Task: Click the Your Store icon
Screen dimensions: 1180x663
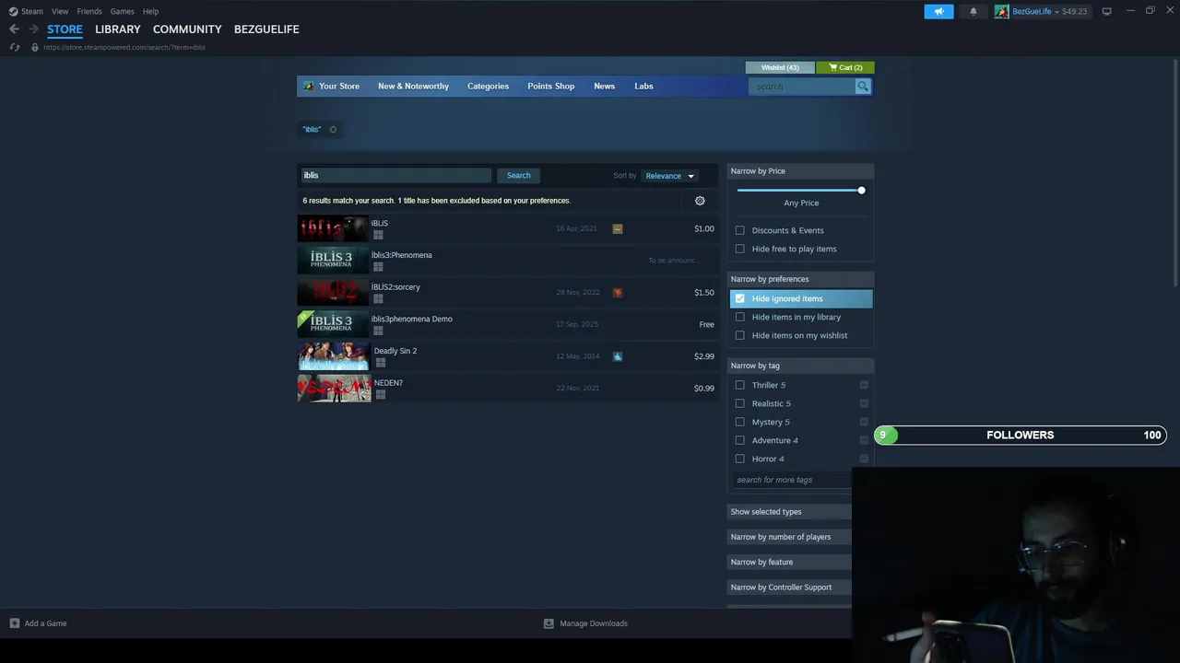Action: [x=309, y=87]
